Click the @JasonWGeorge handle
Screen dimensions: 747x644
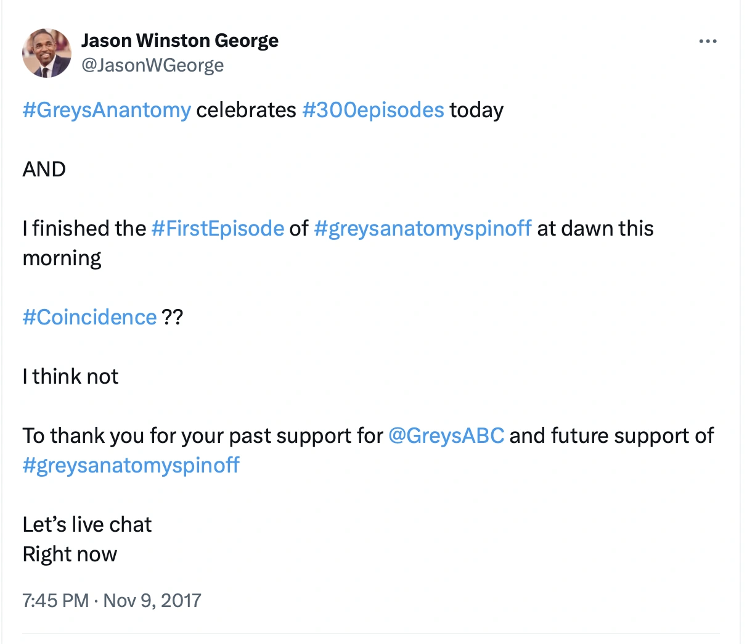tap(152, 65)
